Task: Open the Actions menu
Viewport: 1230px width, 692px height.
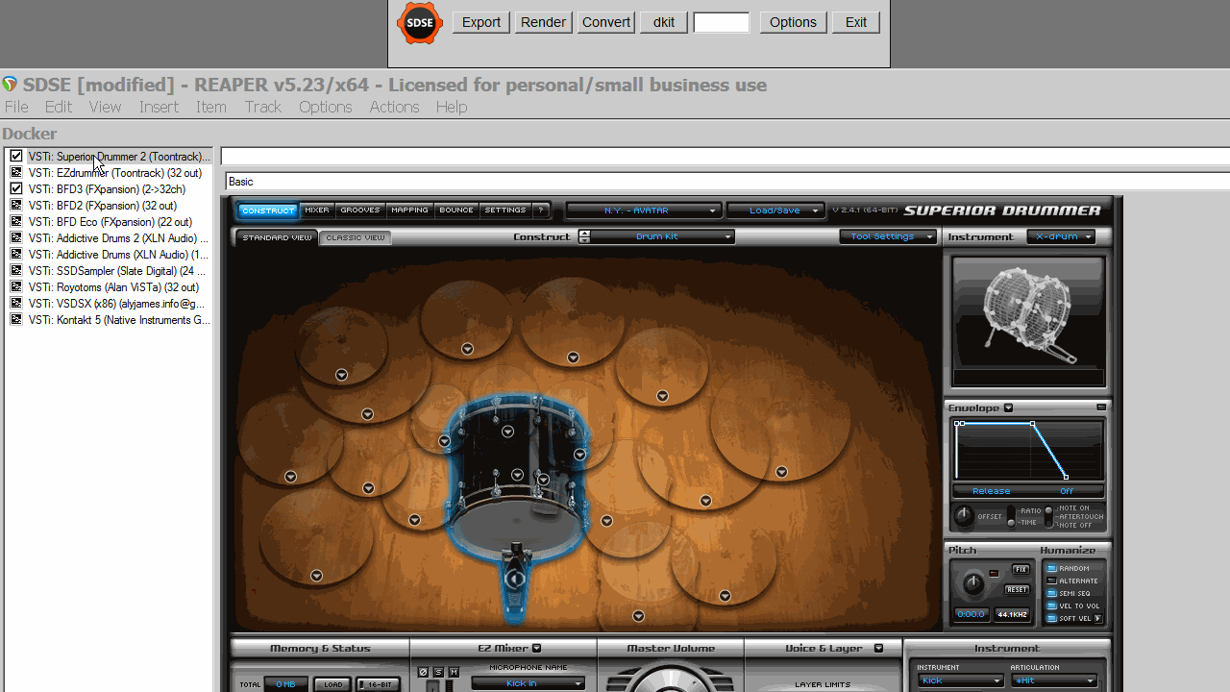Action: coord(394,107)
